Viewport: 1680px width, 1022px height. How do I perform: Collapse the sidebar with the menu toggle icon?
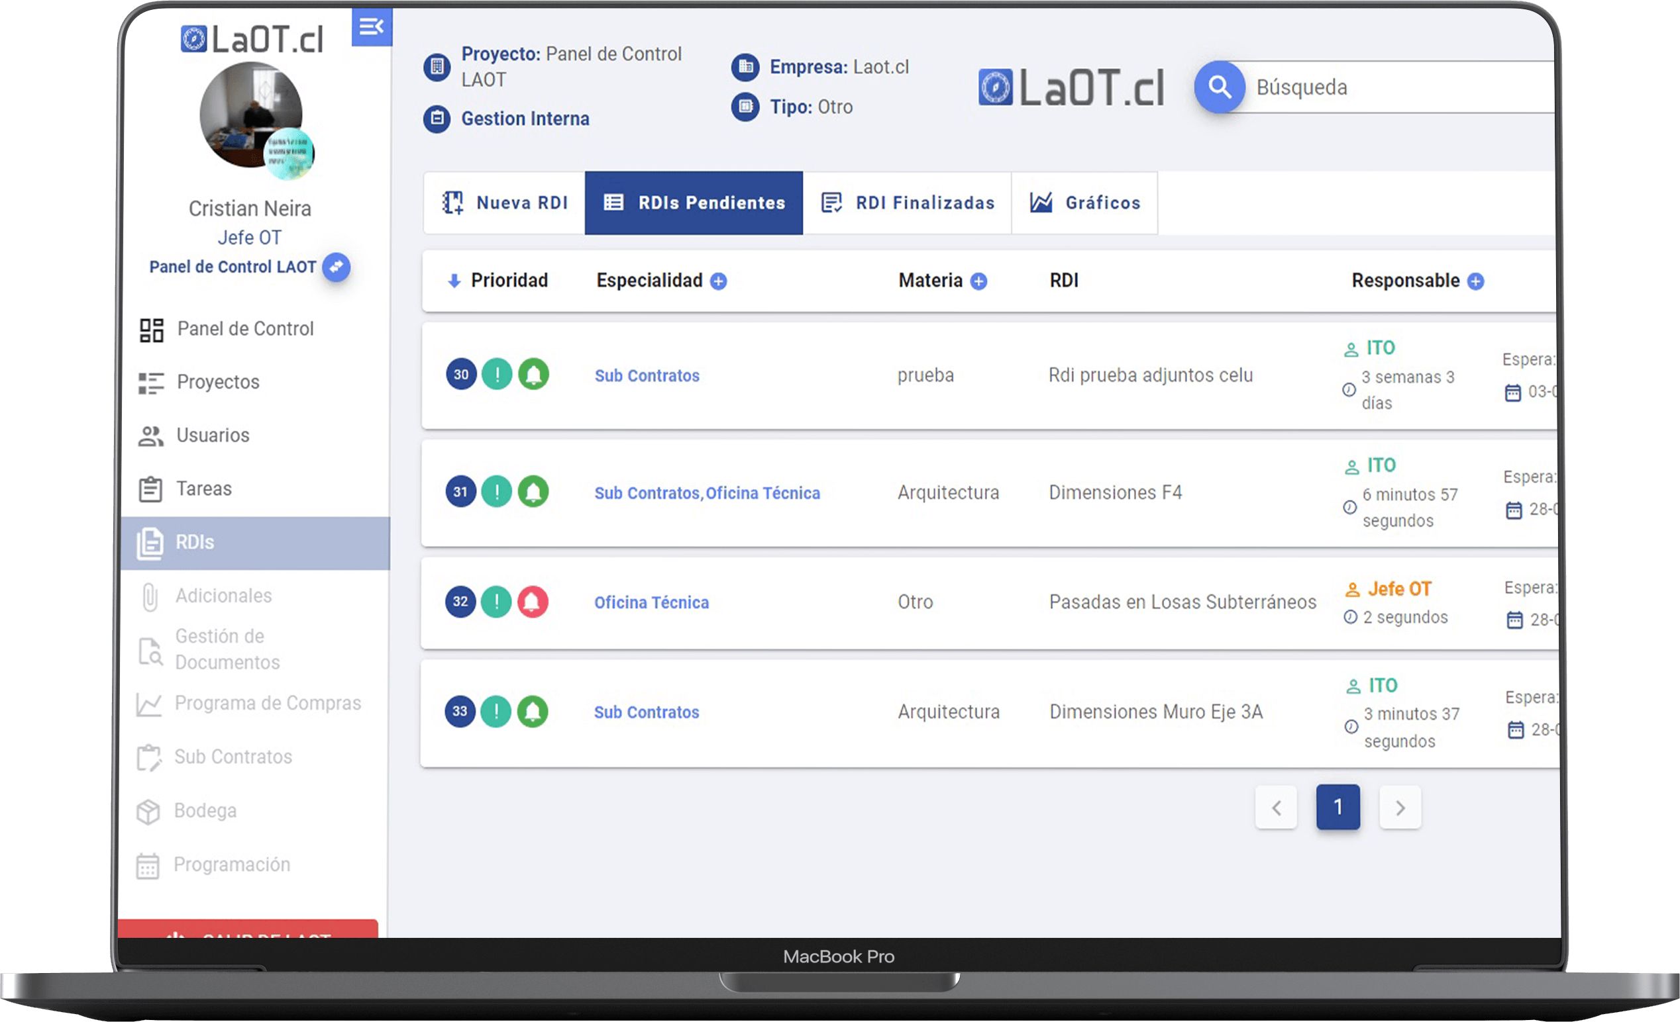tap(372, 26)
